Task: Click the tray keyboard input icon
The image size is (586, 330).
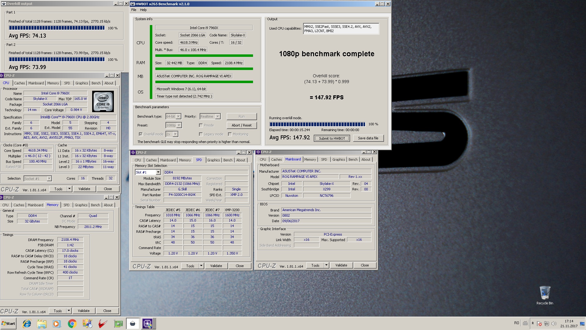Action: (x=525, y=323)
